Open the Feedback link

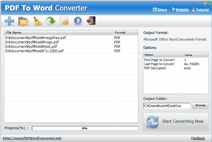(198, 138)
